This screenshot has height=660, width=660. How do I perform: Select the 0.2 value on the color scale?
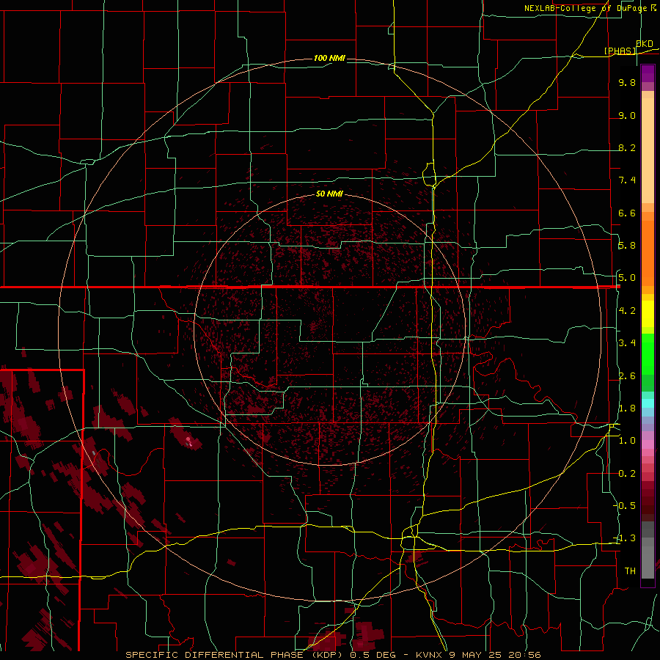tap(627, 474)
